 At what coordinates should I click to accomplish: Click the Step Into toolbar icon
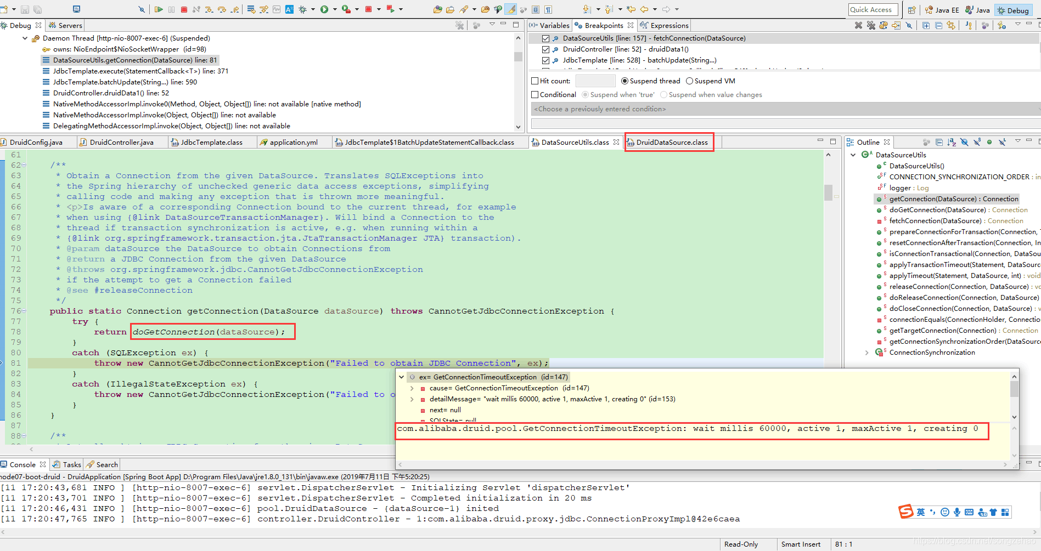tap(209, 9)
